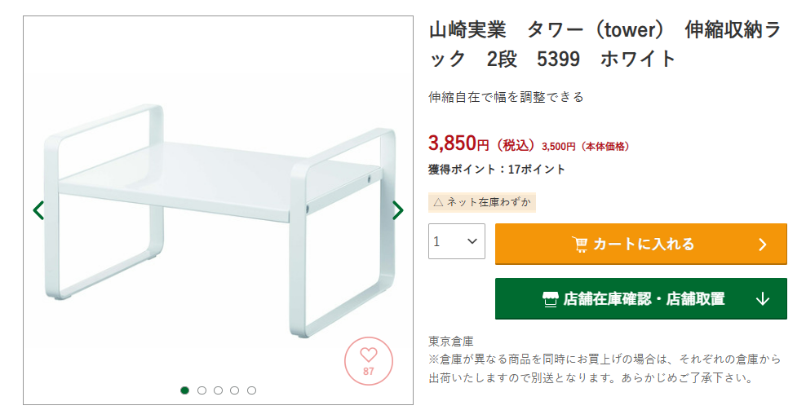Go to the fifth carousel image dot
Image resolution: width=806 pixels, height=410 pixels.
tap(251, 390)
